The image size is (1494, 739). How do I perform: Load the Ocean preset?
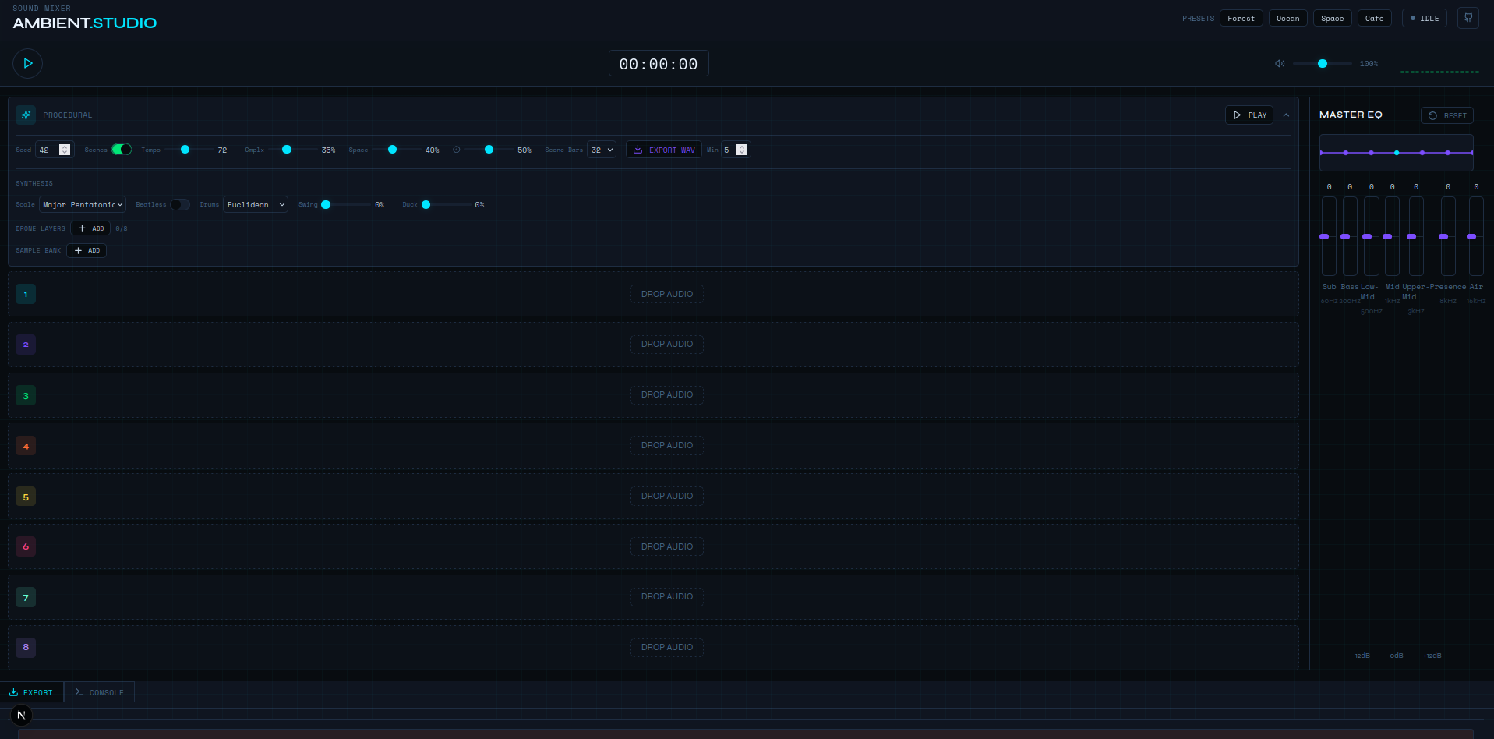click(1287, 18)
